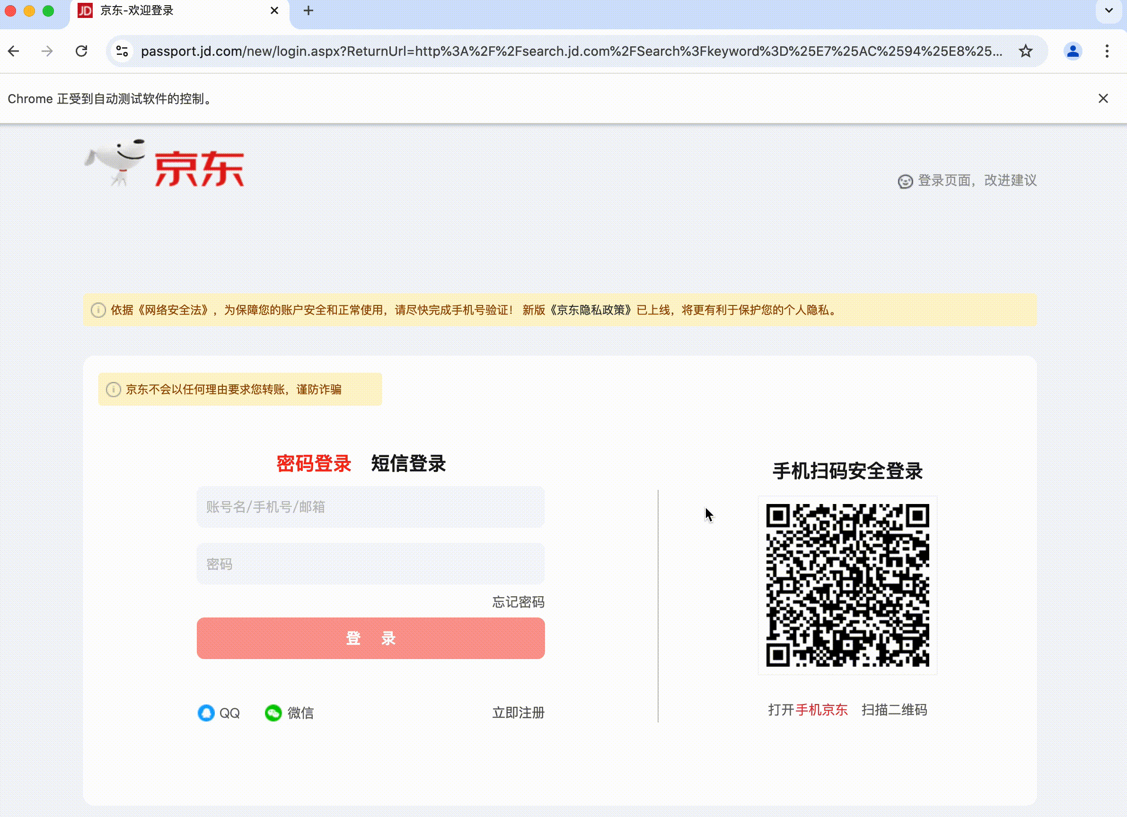Image resolution: width=1127 pixels, height=817 pixels.
Task: Click the QR code image
Action: click(847, 585)
